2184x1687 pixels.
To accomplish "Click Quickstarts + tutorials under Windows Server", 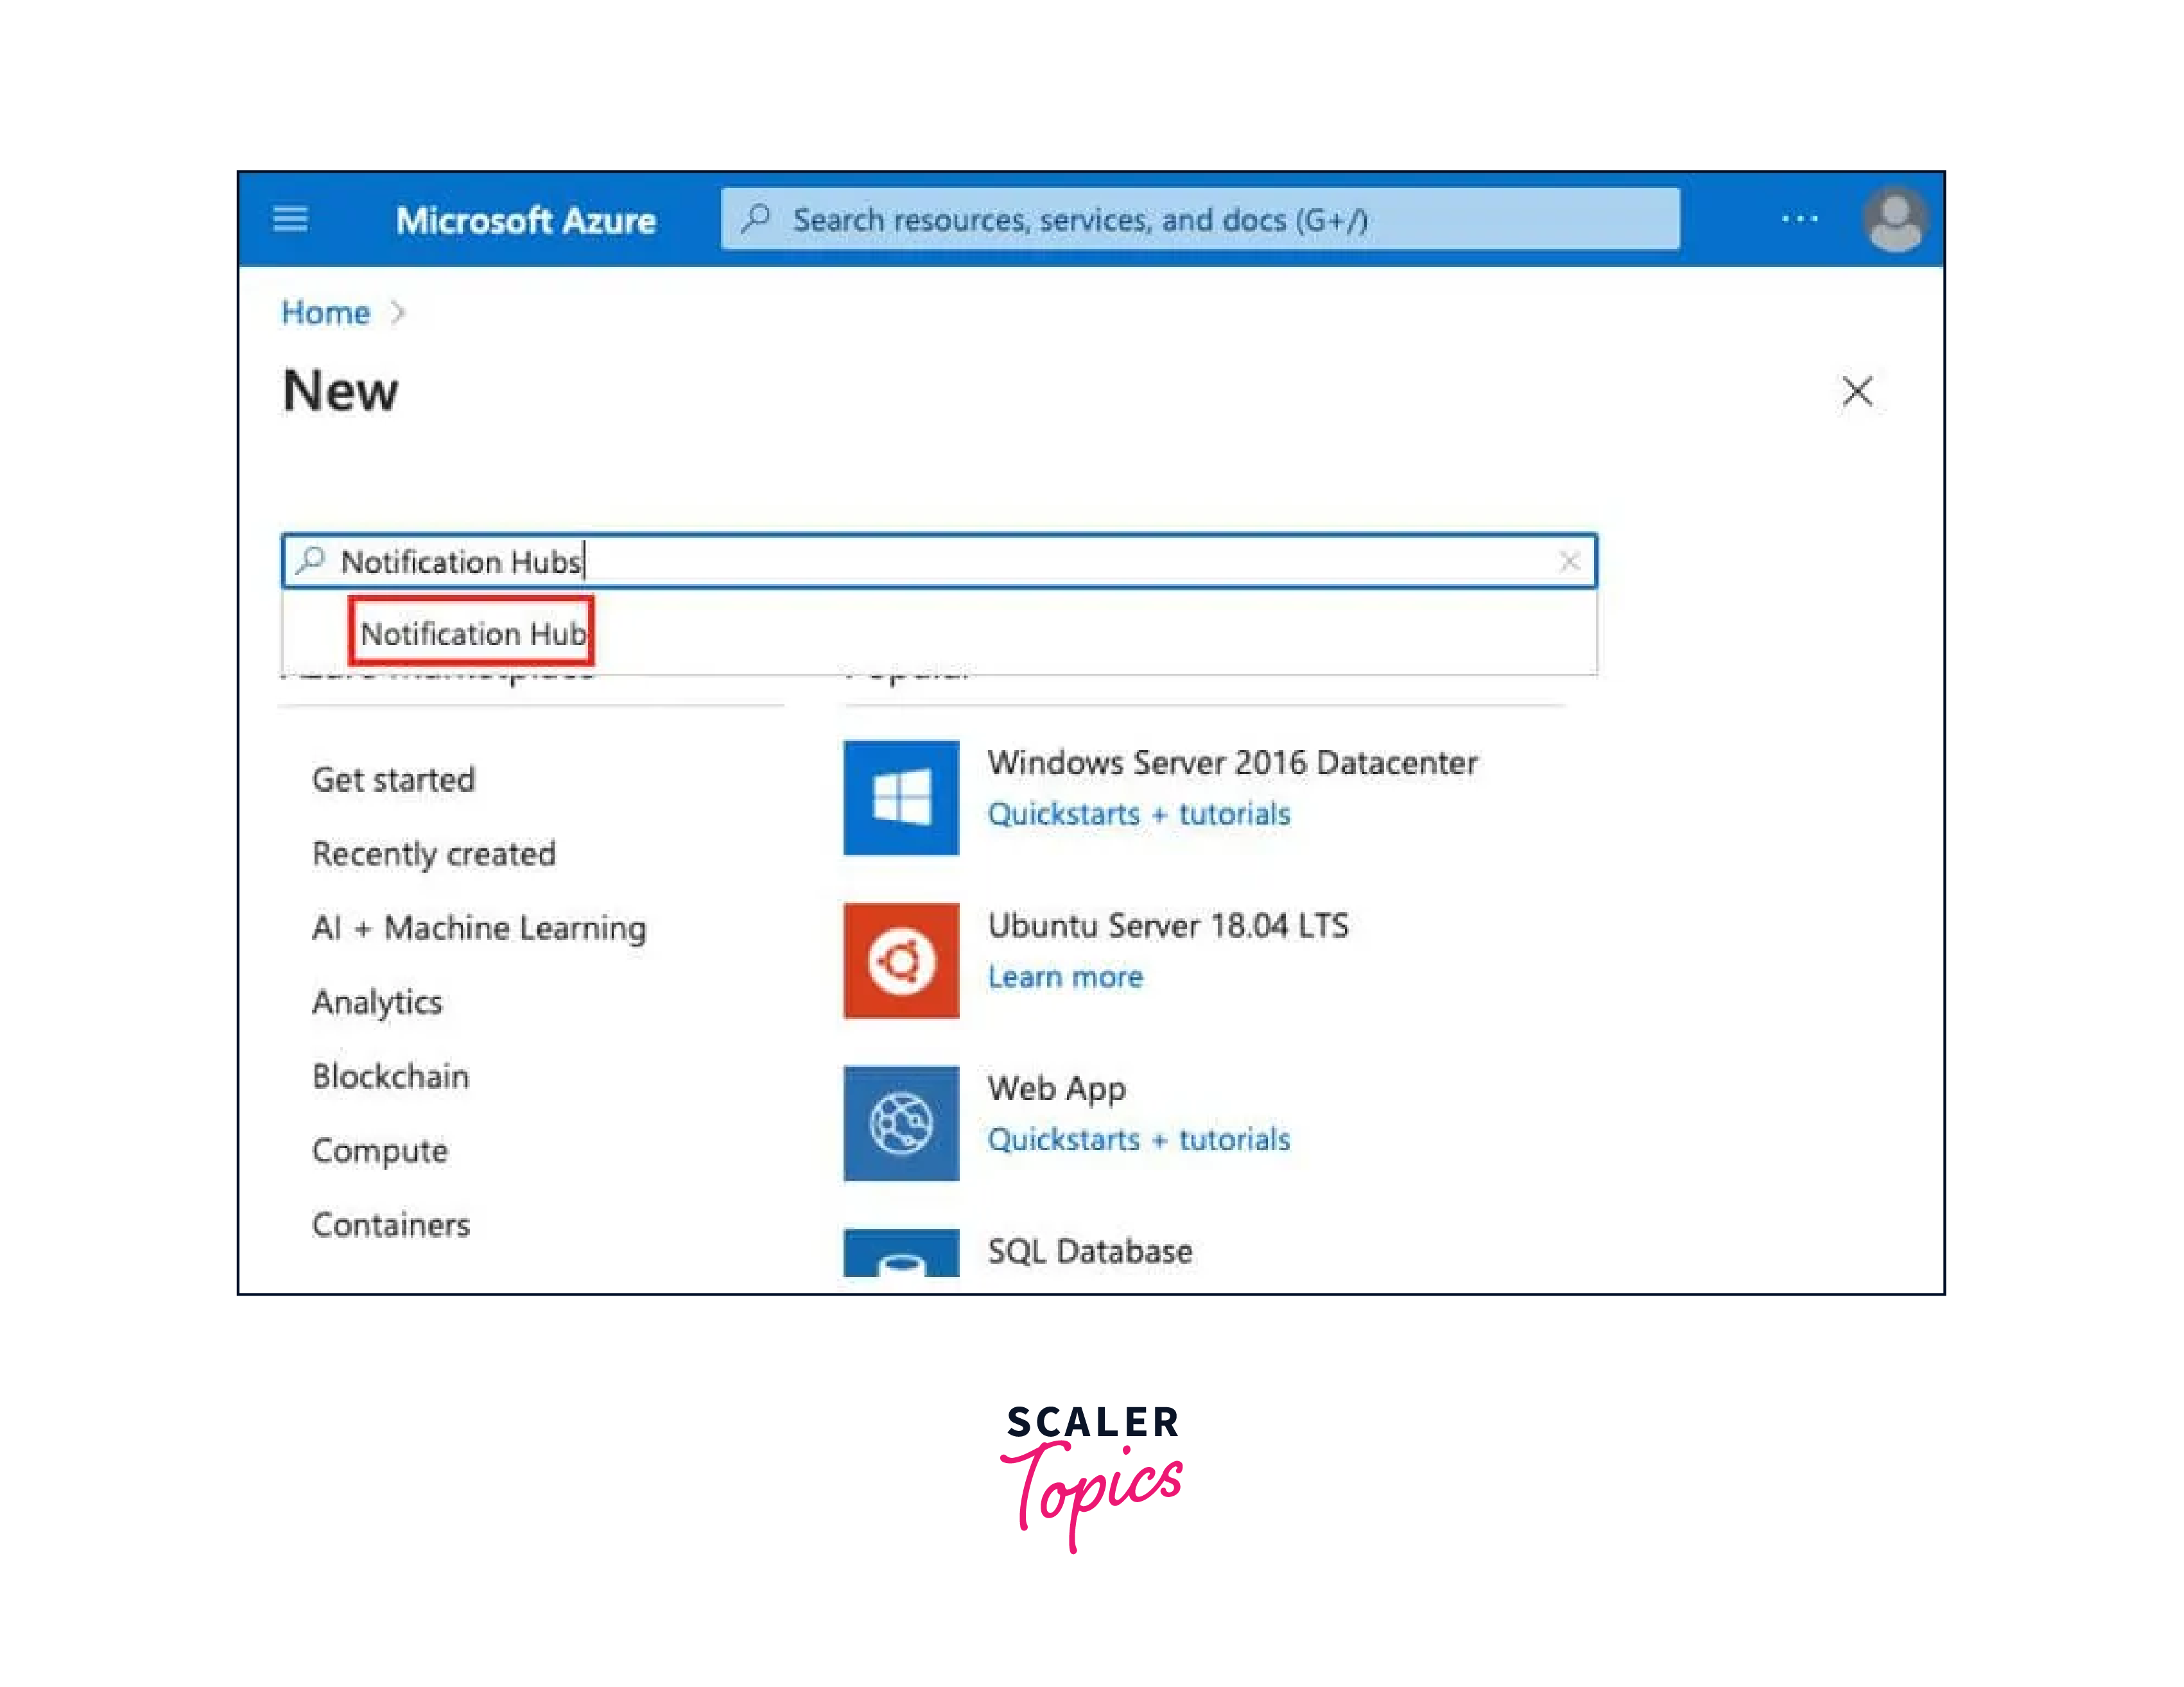I will tap(1140, 814).
